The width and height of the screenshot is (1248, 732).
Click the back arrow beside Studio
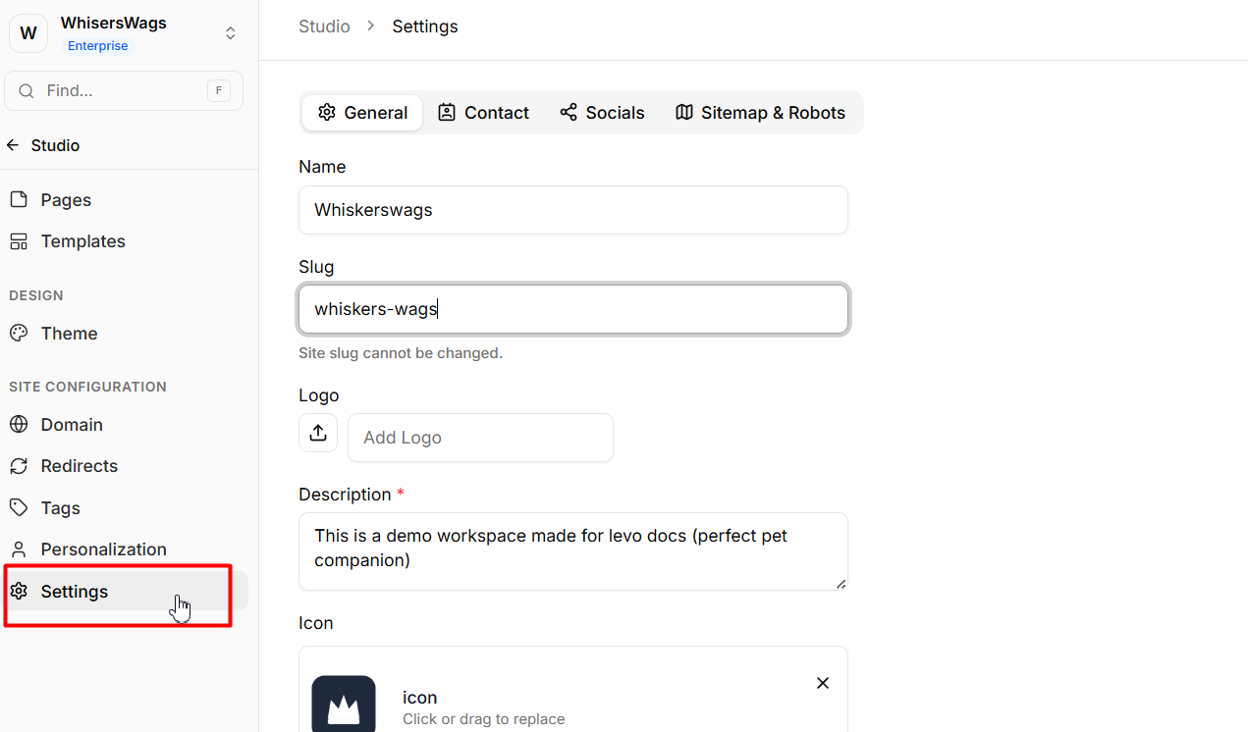(x=13, y=145)
